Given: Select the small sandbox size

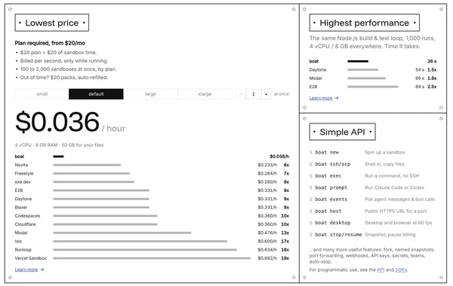Looking at the screenshot, I should click(42, 94).
